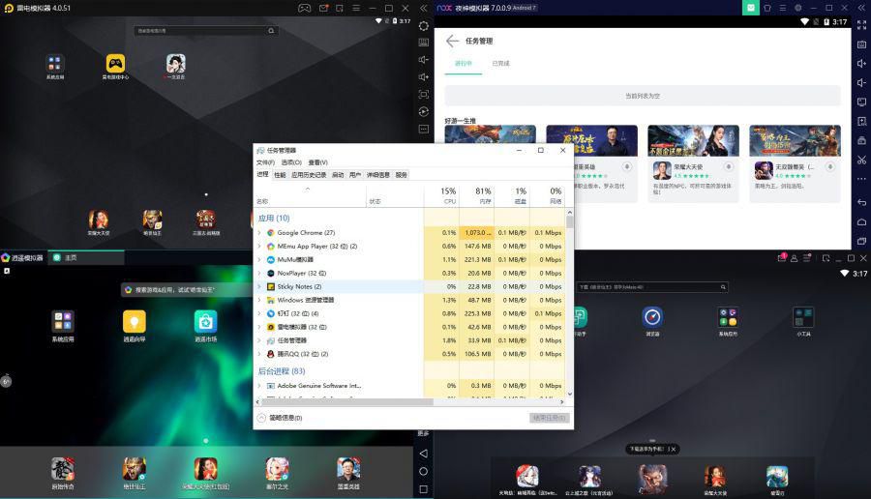This screenshot has height=499, width=871.
Task: Open the mail icon in LDPlayer title bar
Action: pos(323,8)
